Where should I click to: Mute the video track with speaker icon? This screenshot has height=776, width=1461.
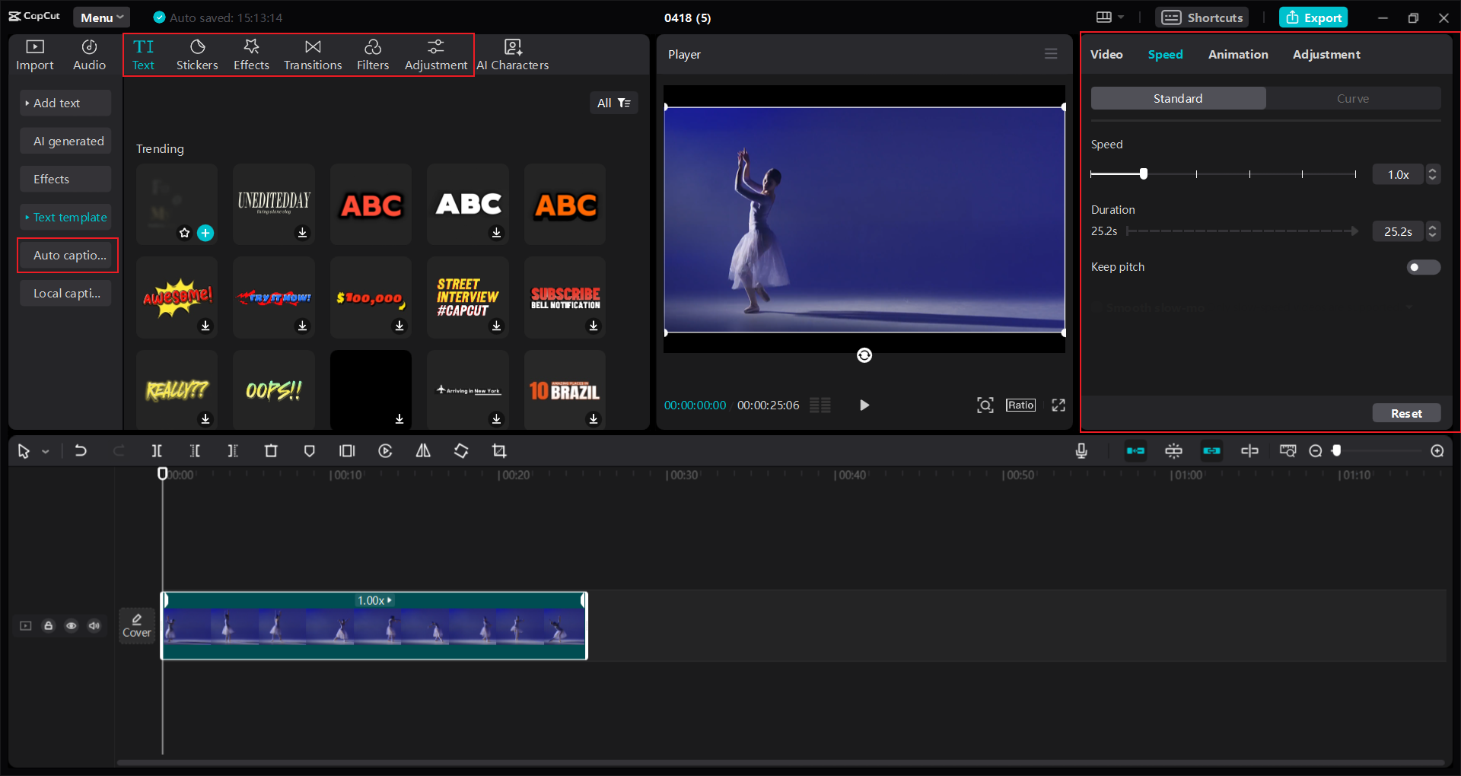[x=94, y=626]
